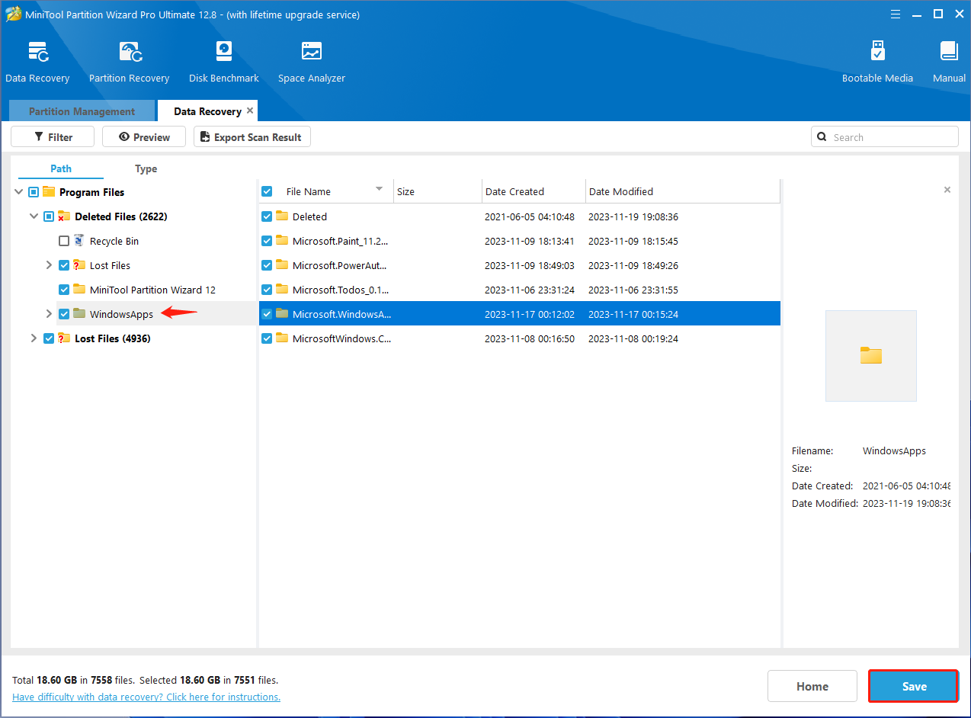The width and height of the screenshot is (971, 718).
Task: Click the Microsoft.Paint folder icon
Action: pos(282,241)
